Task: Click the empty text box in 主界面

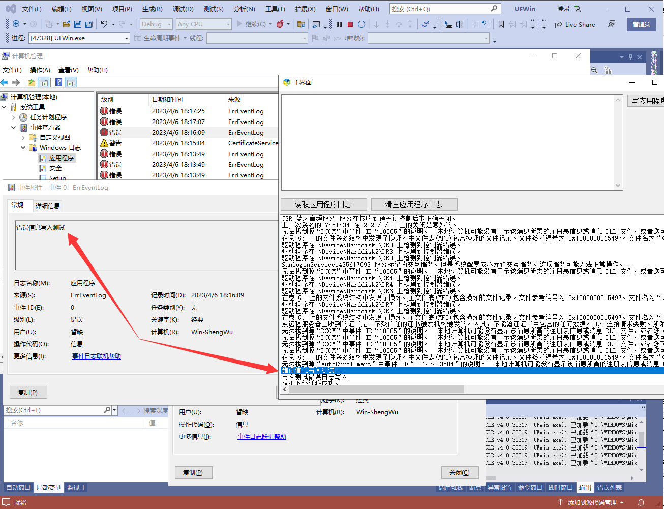Action: pos(448,142)
